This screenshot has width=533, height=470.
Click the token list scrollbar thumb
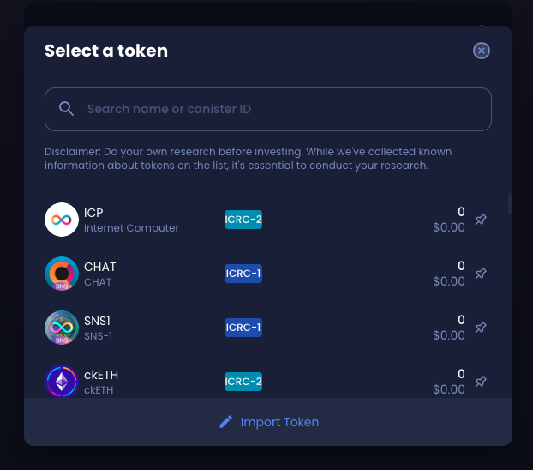tap(510, 203)
